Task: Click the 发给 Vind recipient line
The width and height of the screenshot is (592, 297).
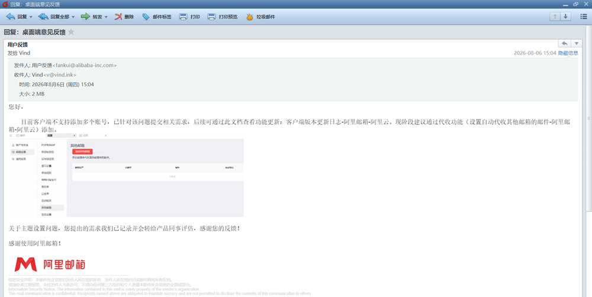Action: pyautogui.click(x=19, y=53)
